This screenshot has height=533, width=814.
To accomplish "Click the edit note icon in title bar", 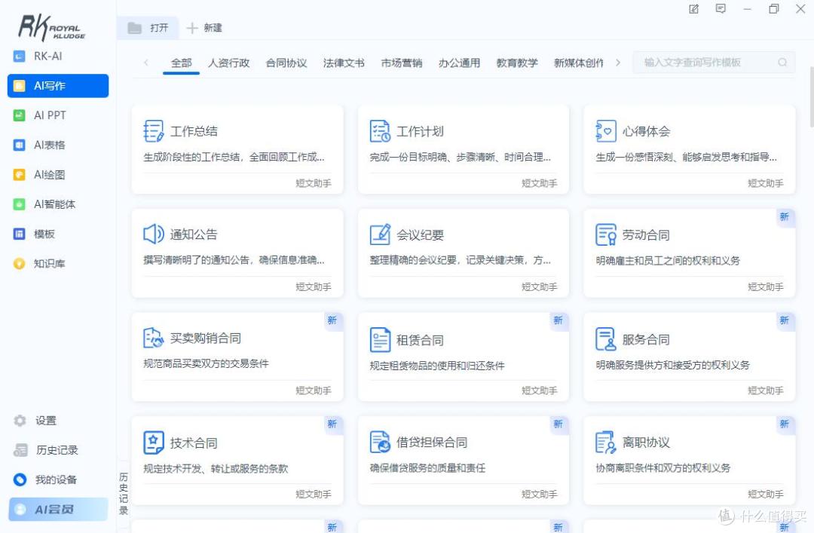I will (693, 9).
